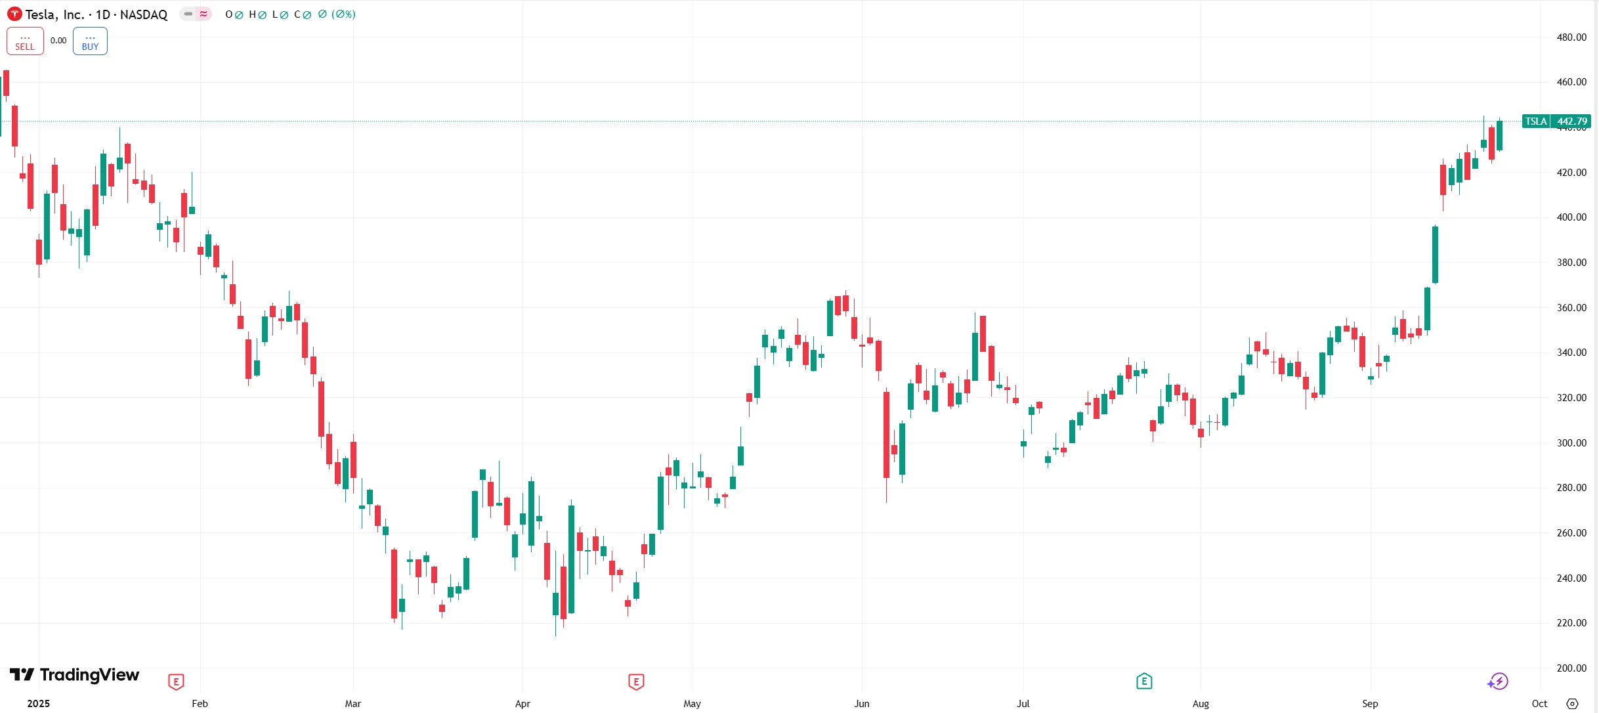
Task: Click the 200.00 label on price axis
Action: (1571, 668)
